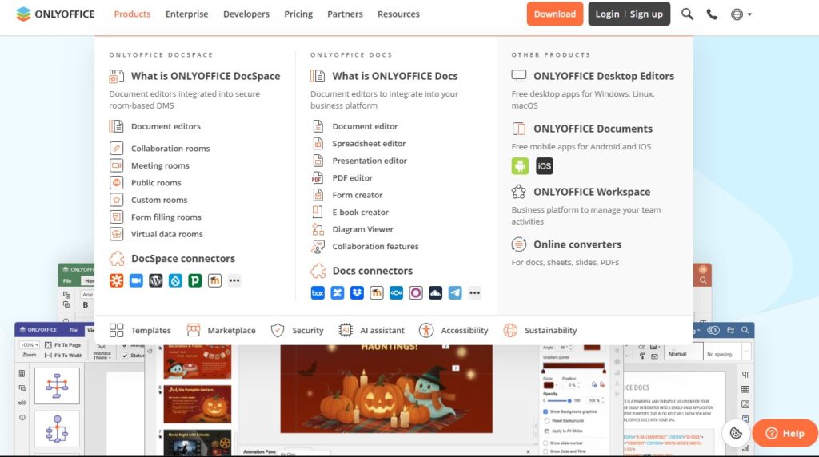The image size is (819, 457).
Task: Open the Pricing menu item
Action: coord(298,14)
